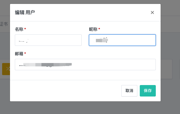Click the 取消 button
The width and height of the screenshot is (180, 114).
pyautogui.click(x=129, y=91)
